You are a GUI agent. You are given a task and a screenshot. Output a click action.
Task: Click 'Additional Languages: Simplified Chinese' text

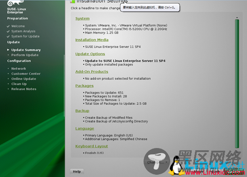(x=116, y=139)
